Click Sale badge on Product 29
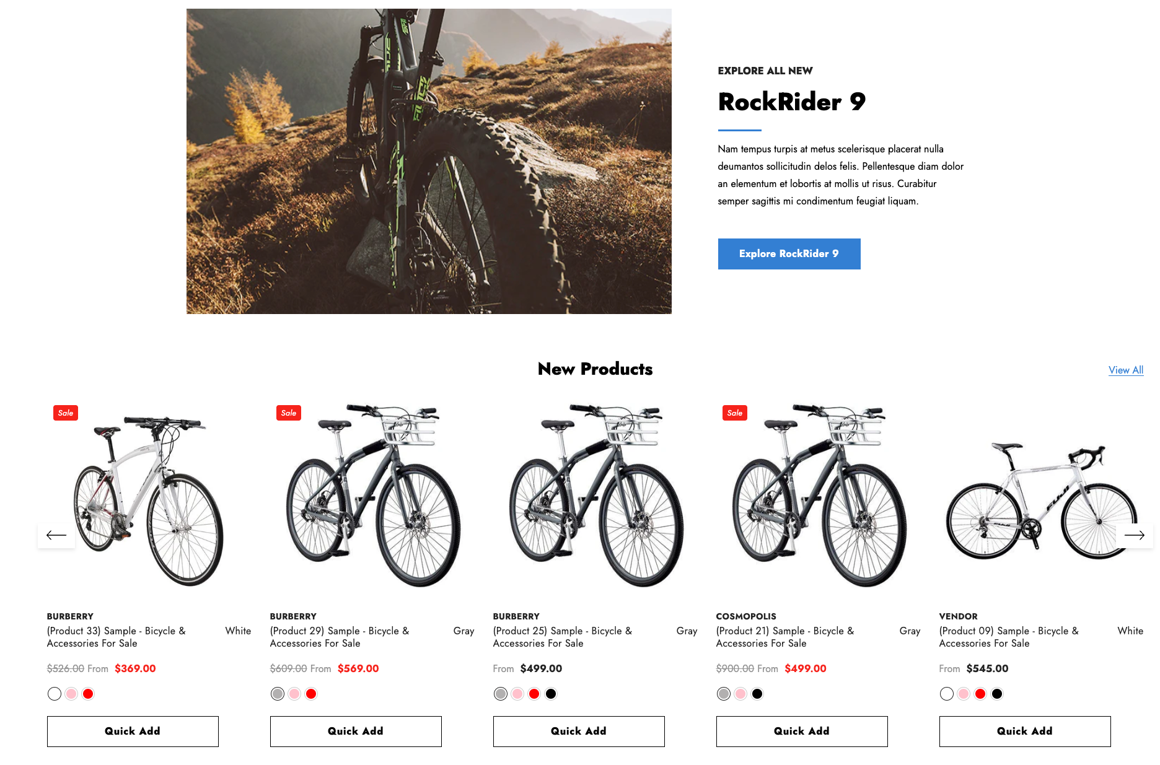This screenshot has height=765, width=1160. click(x=289, y=413)
